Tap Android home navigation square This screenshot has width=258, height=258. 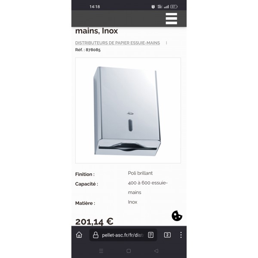[129, 251]
